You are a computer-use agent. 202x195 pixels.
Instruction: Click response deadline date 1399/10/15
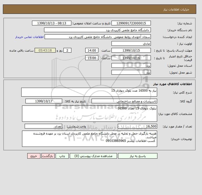(x=131, y=51)
